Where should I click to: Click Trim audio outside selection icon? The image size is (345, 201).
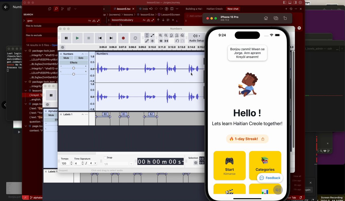tap(161, 41)
